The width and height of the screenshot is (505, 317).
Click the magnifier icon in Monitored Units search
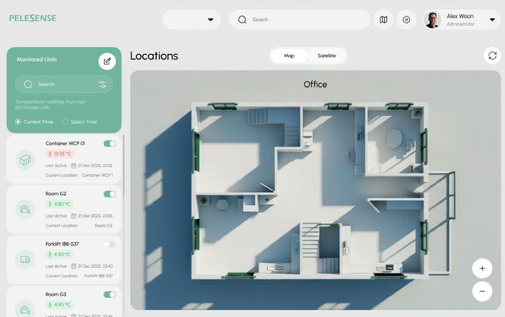pyautogui.click(x=28, y=84)
